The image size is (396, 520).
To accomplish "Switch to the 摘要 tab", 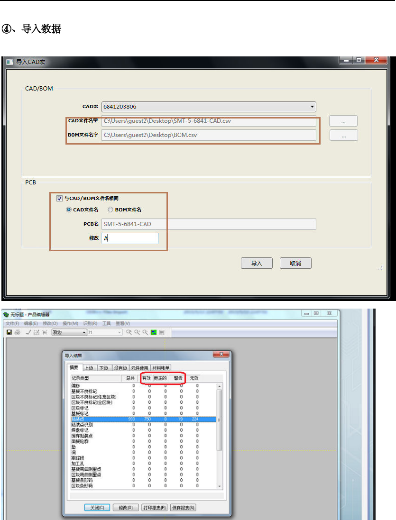I will (74, 367).
